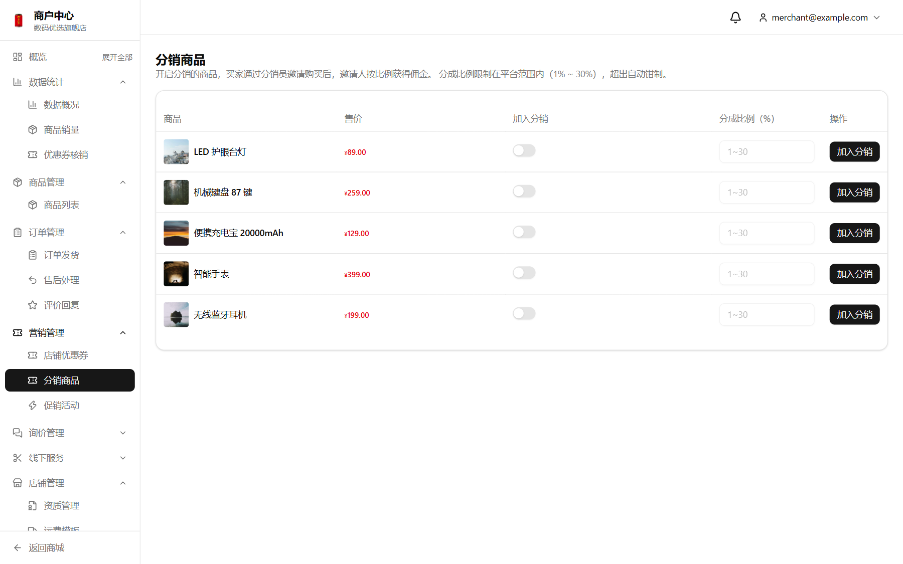Click the 店铺优惠券 ticket icon
903x564 pixels.
tap(33, 355)
